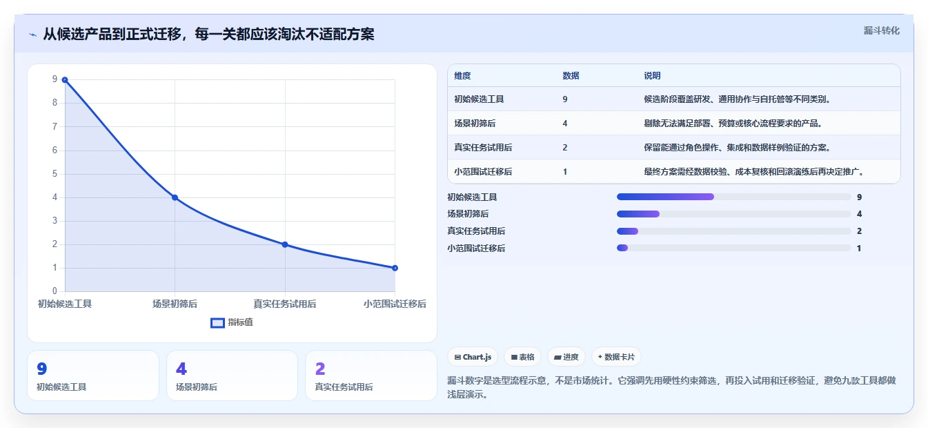
Task: Toggle the 指标值 legend swatch
Action: pyautogui.click(x=217, y=322)
